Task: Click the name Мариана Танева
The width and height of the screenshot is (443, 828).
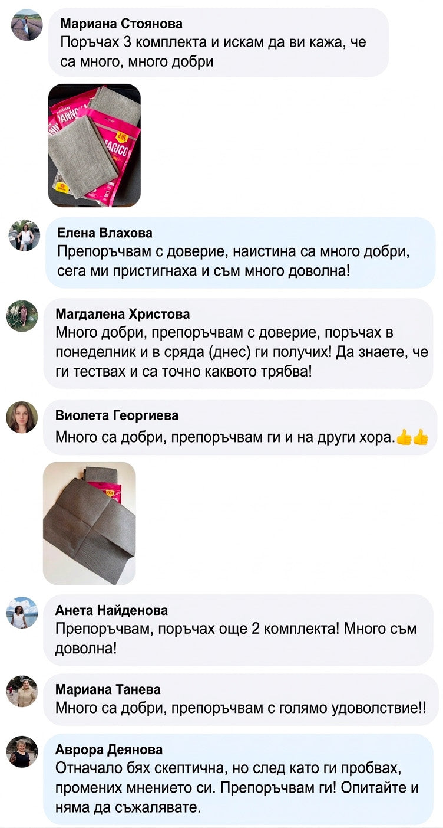Action: (108, 689)
